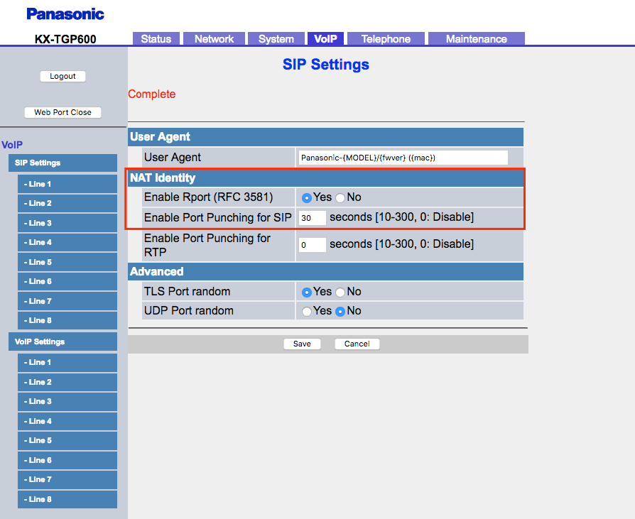The image size is (635, 519).
Task: Click the Port Punching for SIP seconds field
Action: point(313,218)
